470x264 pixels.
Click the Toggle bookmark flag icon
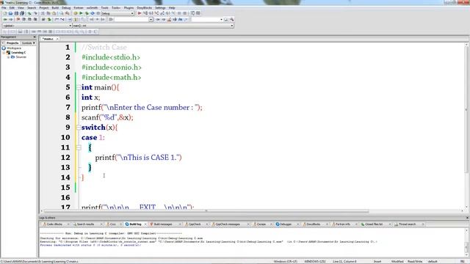pos(18,20)
